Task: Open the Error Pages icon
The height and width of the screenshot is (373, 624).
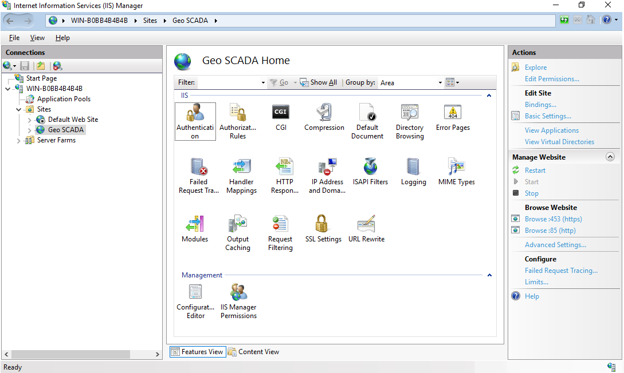Action: [453, 113]
